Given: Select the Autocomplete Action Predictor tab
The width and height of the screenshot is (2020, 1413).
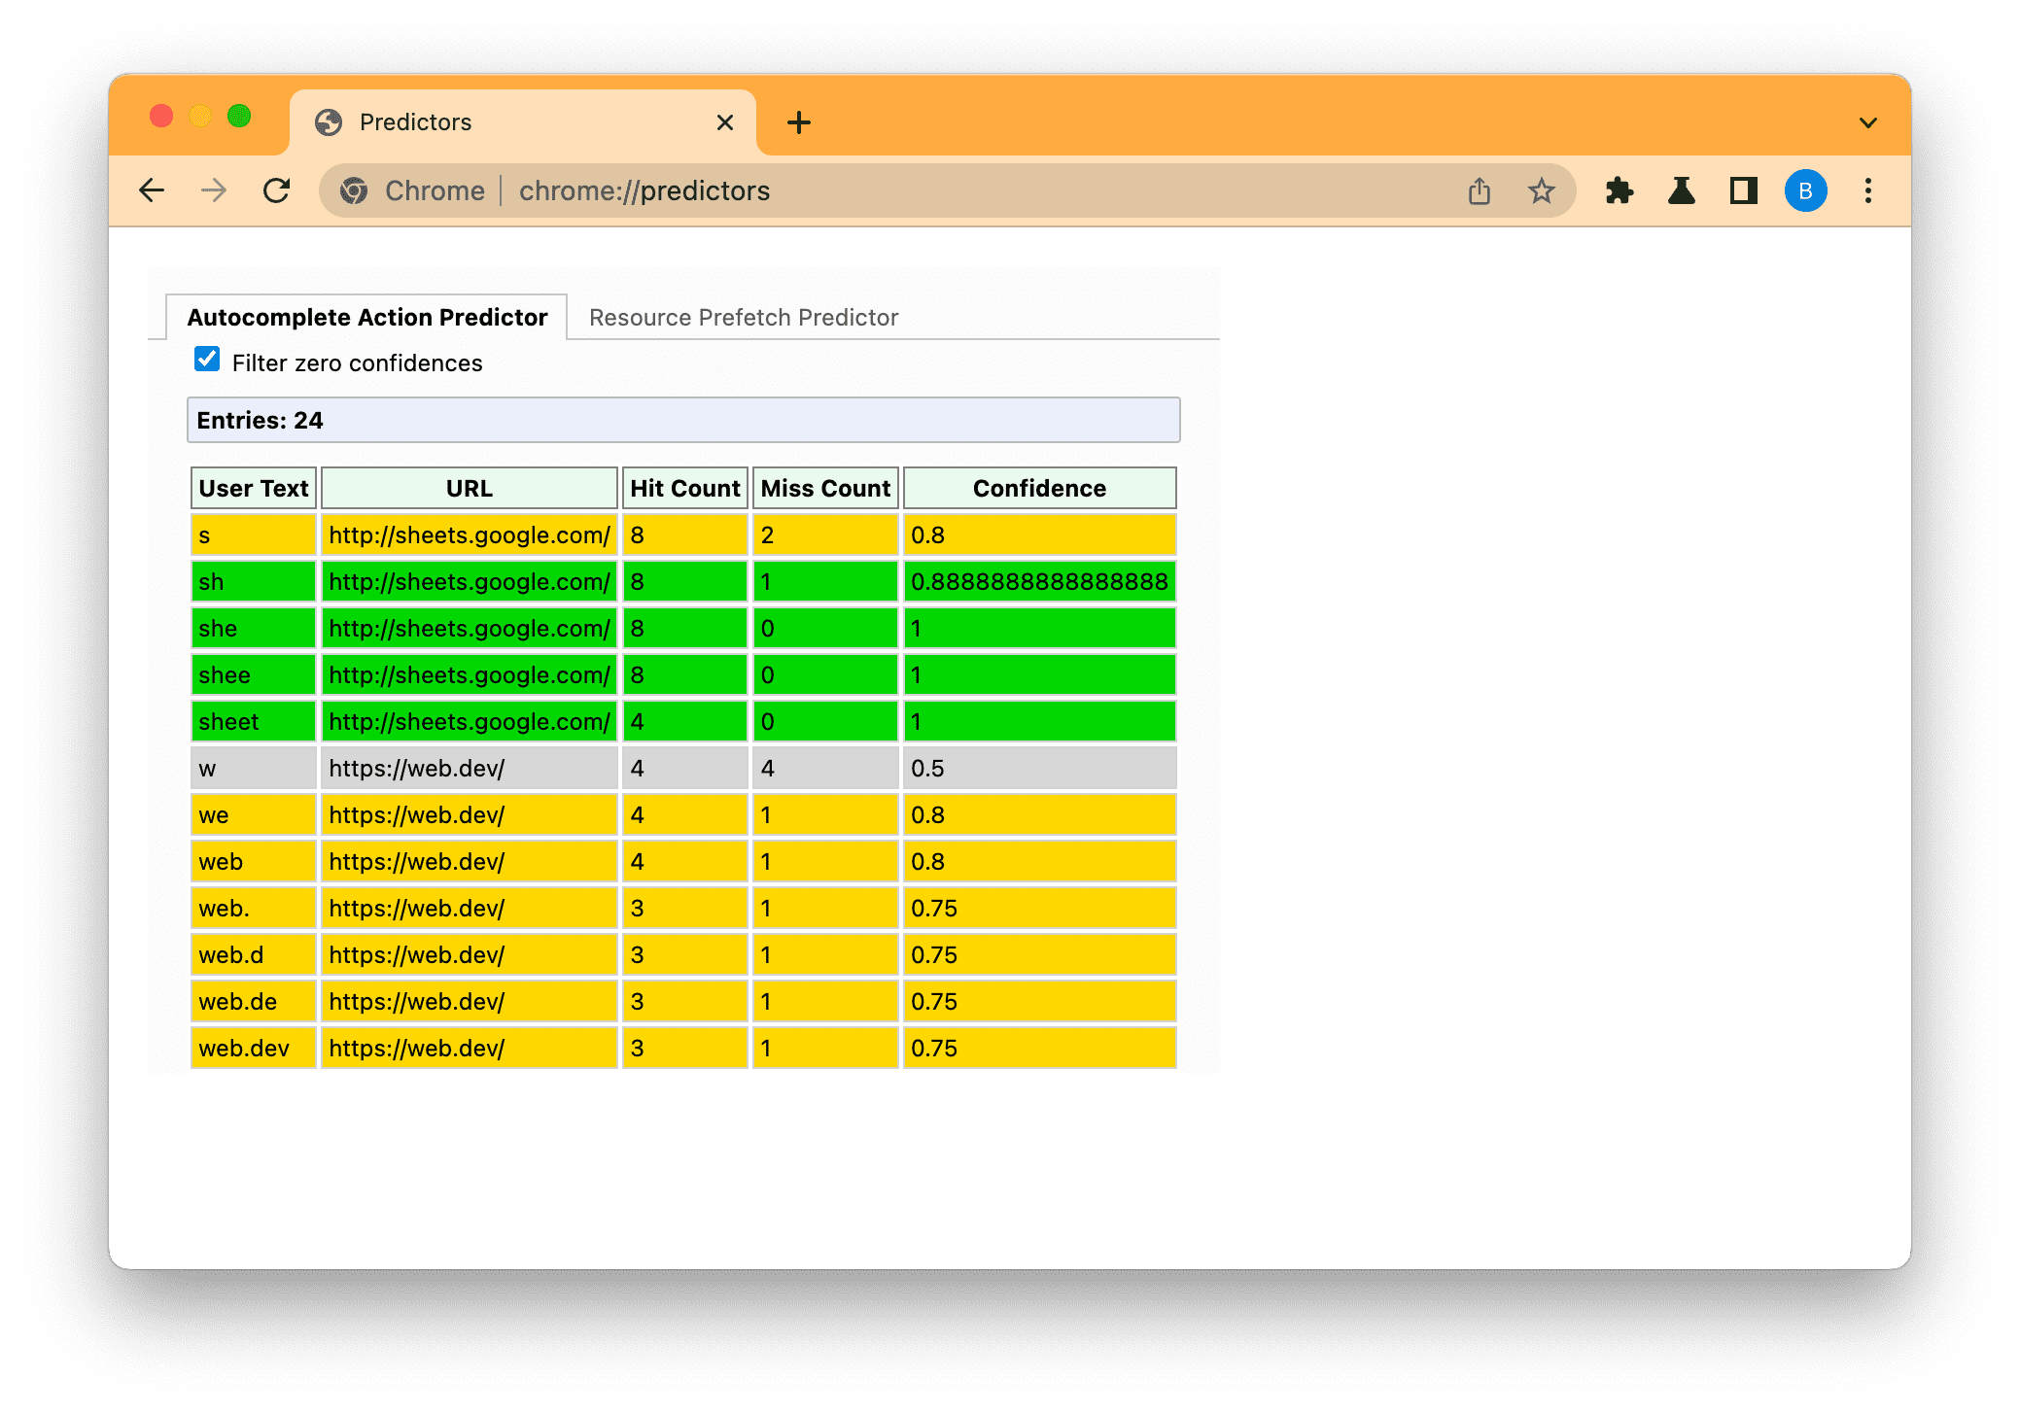Looking at the screenshot, I should click(366, 318).
